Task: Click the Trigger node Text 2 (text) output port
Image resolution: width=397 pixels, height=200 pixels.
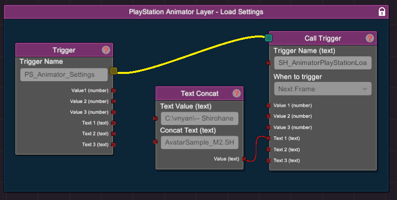Action: (114, 133)
